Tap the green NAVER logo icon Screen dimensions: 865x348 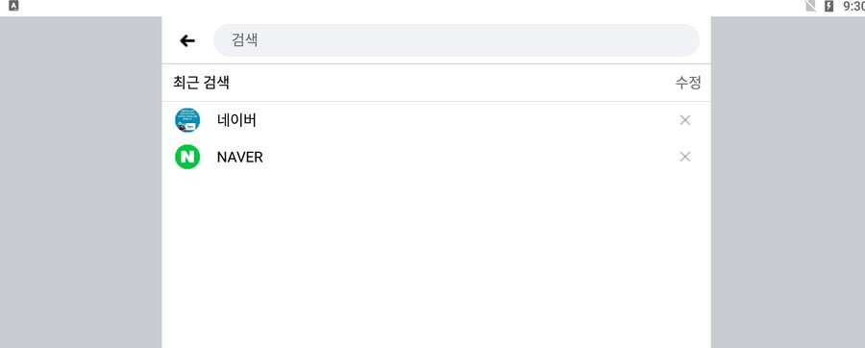pyautogui.click(x=187, y=157)
